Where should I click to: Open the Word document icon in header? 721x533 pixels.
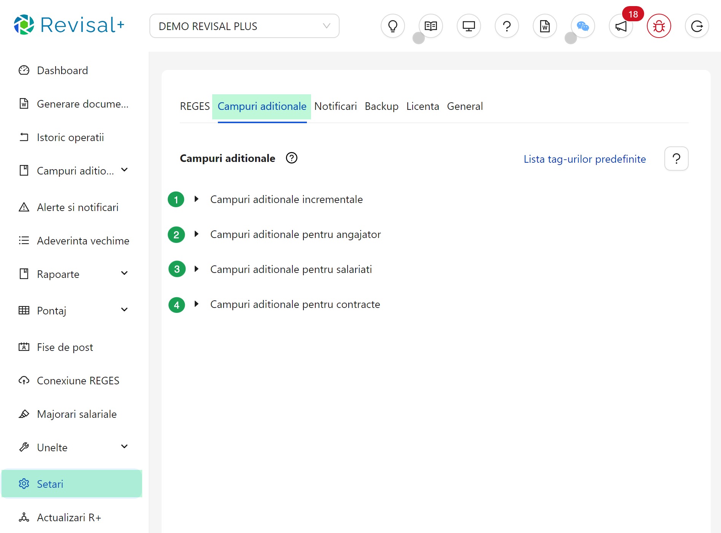tap(545, 26)
